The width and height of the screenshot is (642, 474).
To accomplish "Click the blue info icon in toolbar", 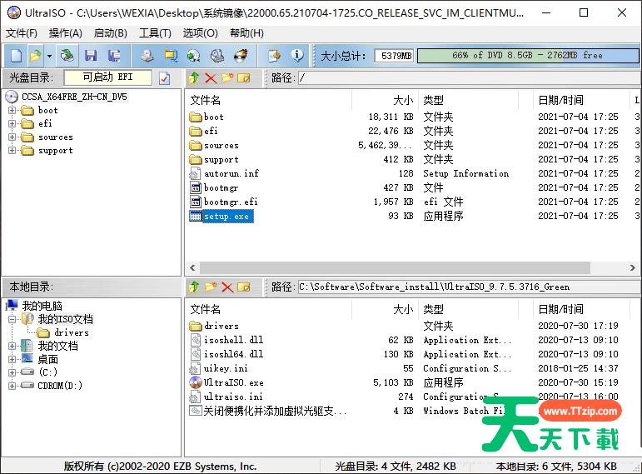I will coord(297,56).
